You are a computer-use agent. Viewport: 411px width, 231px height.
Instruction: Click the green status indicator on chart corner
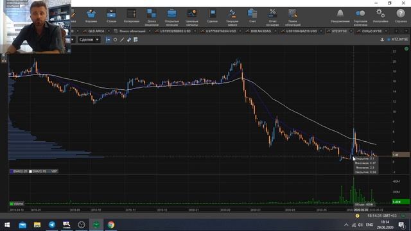tap(407, 49)
